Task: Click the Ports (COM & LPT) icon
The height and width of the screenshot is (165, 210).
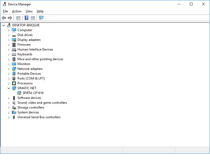Action: tap(14, 78)
